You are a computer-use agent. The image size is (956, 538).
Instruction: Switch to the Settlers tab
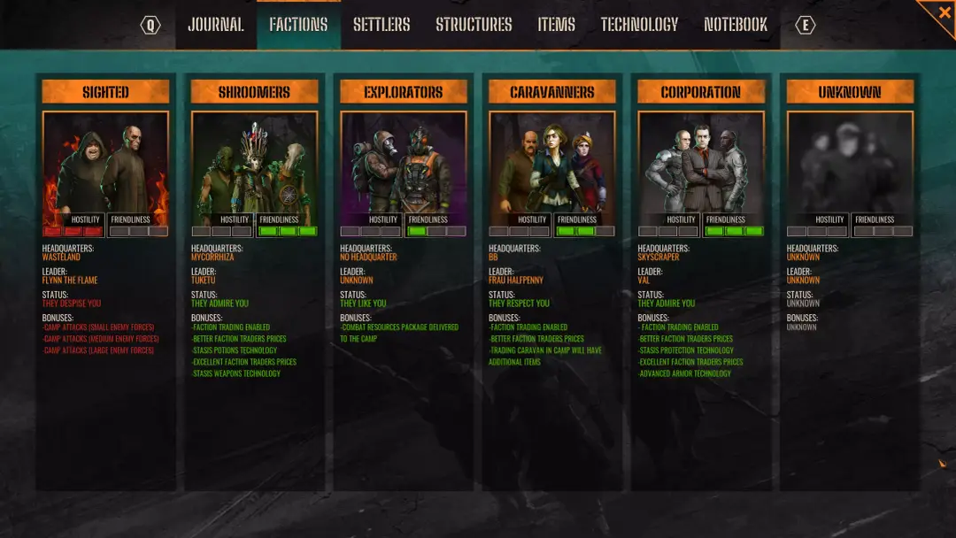coord(382,25)
